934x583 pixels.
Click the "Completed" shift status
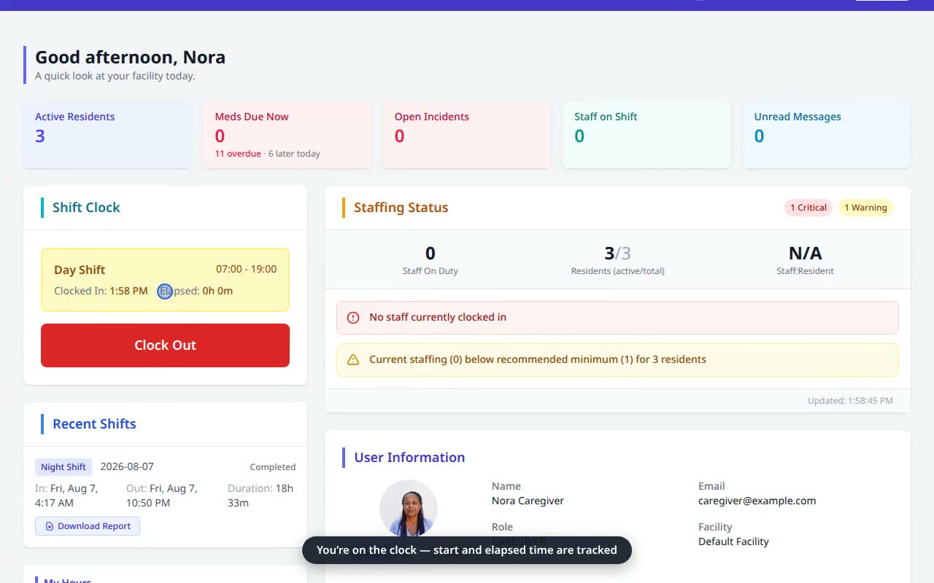tap(273, 467)
